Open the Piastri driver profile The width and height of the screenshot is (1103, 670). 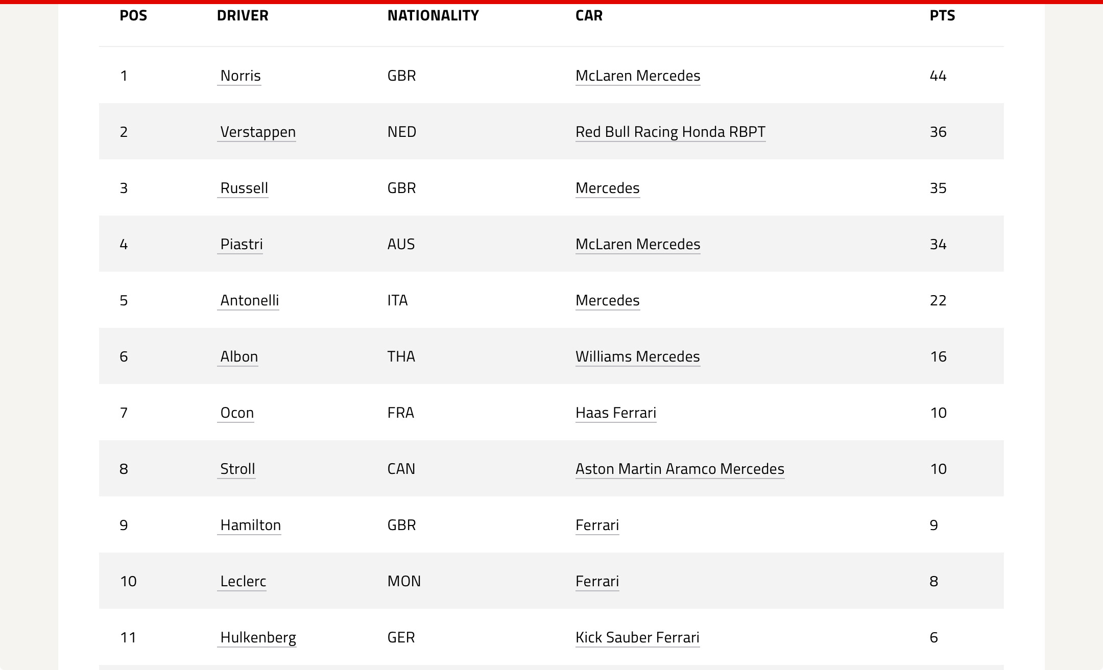[x=241, y=244]
